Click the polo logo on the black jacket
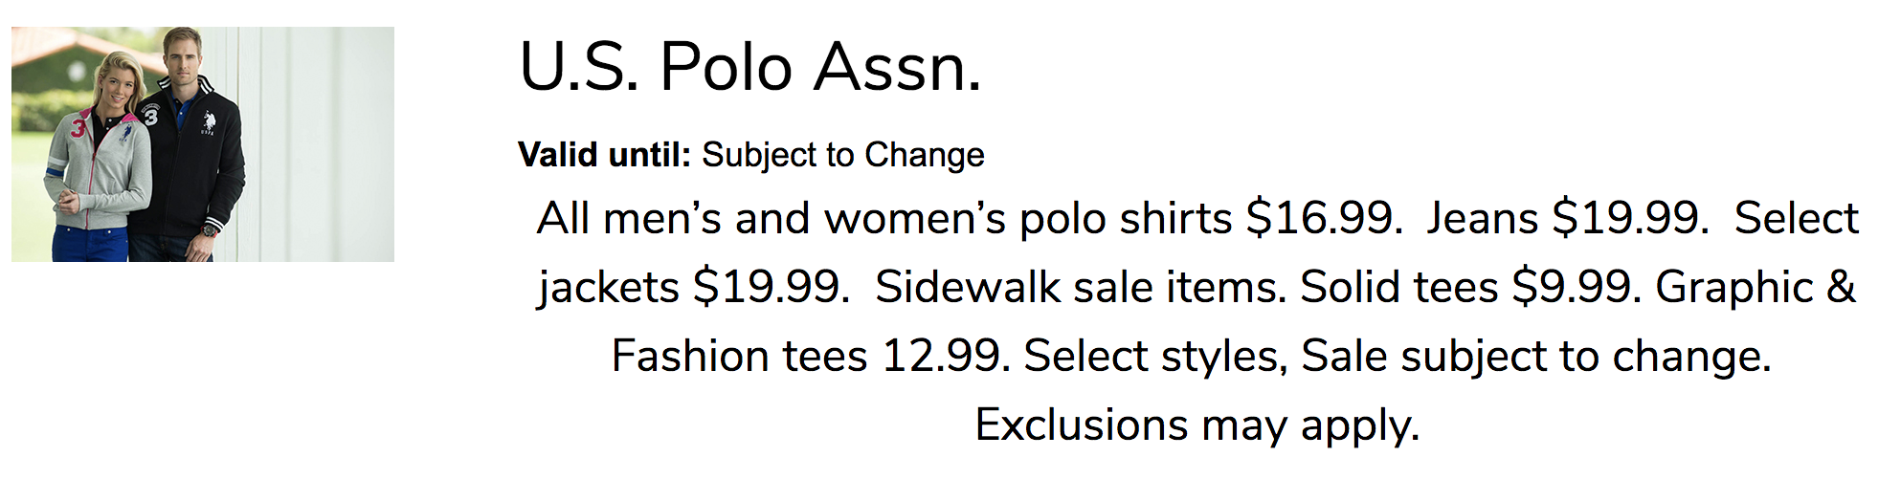The image size is (1901, 501). 209,121
